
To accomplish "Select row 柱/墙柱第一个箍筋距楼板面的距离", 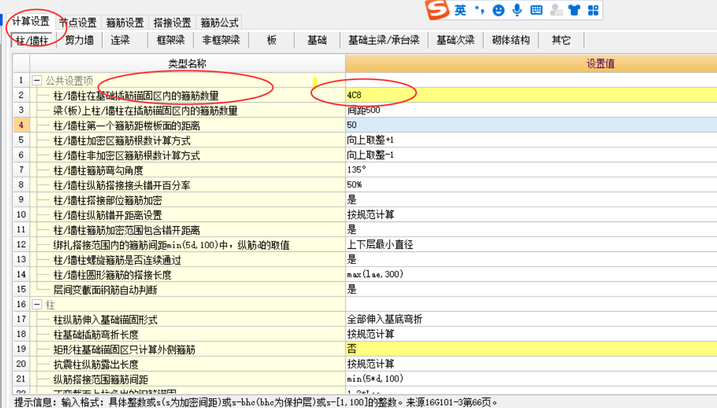I will (x=126, y=126).
